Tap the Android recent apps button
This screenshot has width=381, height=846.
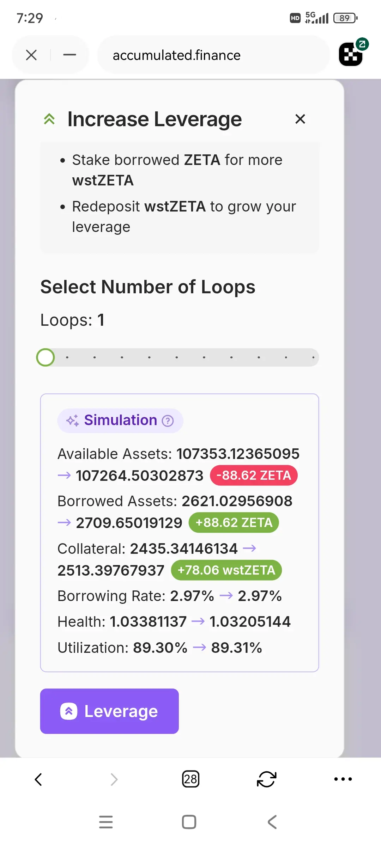(106, 822)
